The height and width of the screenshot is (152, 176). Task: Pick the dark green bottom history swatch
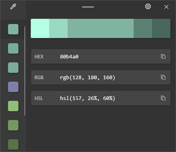click(13, 144)
